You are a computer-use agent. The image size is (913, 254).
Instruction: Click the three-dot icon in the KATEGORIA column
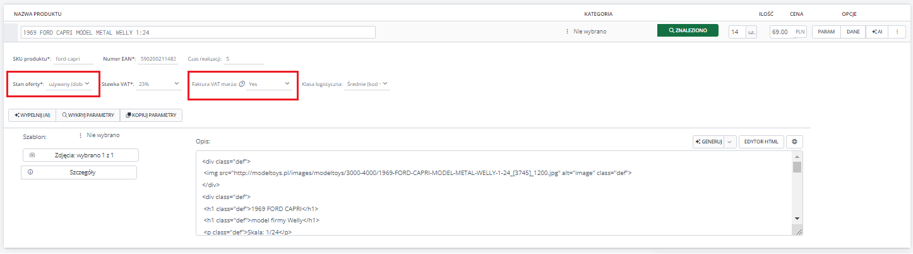(x=567, y=31)
